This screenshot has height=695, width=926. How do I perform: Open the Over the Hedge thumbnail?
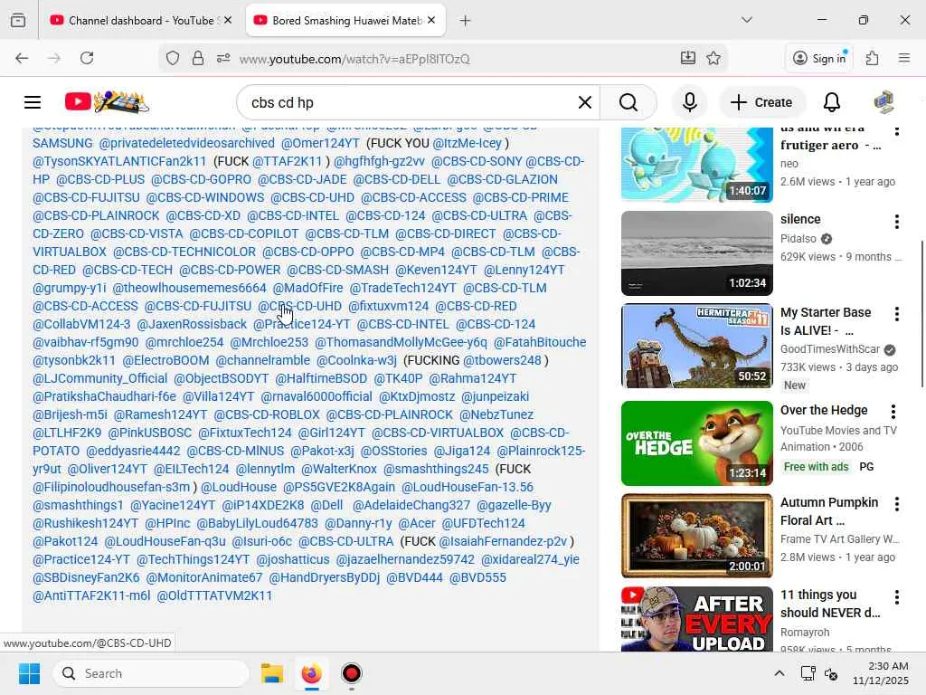click(697, 443)
